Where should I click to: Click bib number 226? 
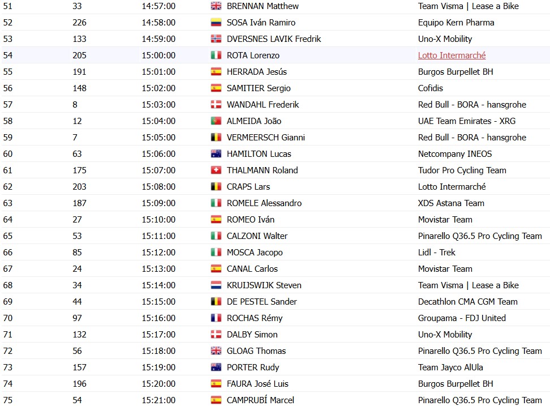click(80, 23)
